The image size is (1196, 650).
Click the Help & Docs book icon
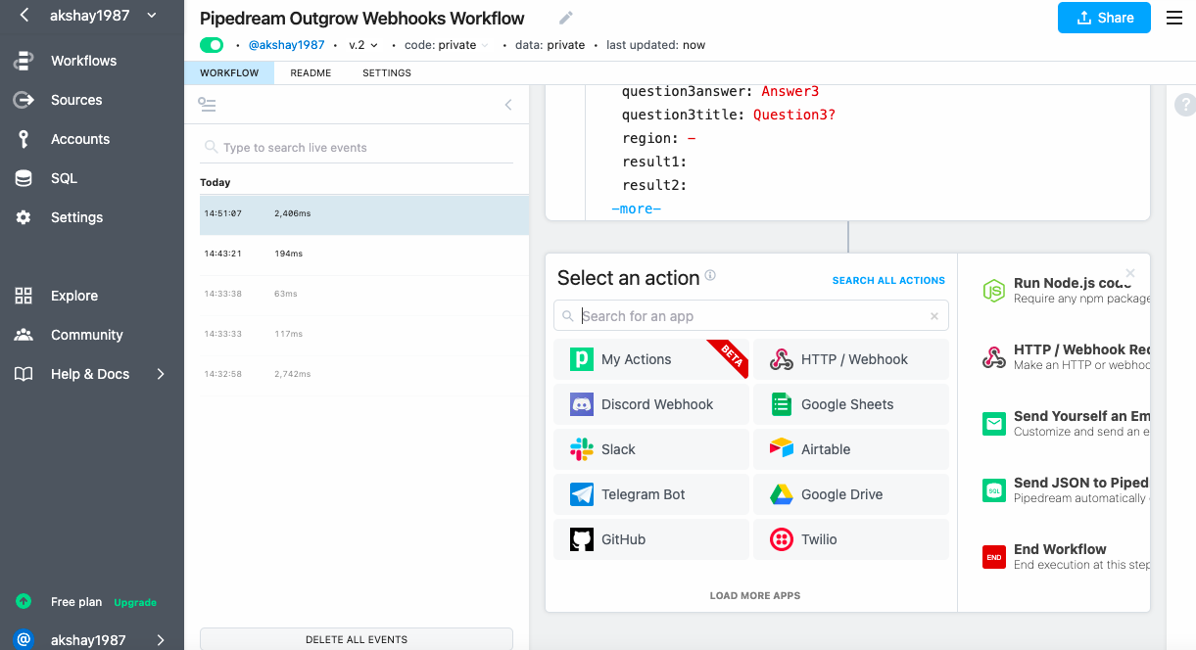pyautogui.click(x=24, y=374)
